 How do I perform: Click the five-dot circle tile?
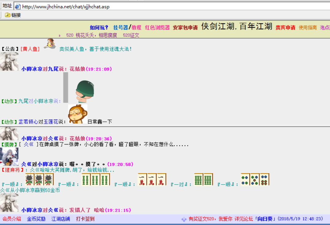[x=255, y=180]
